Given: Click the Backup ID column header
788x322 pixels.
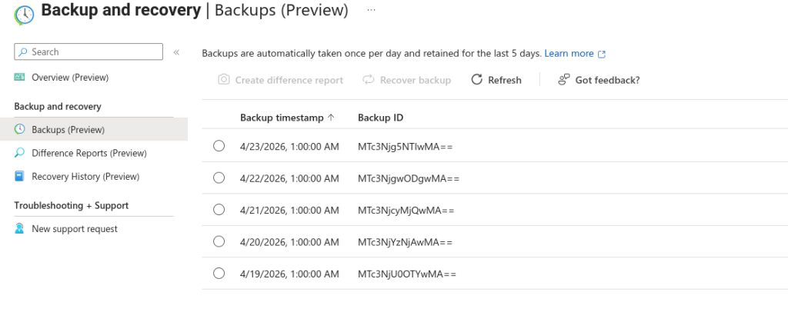Looking at the screenshot, I should (380, 118).
